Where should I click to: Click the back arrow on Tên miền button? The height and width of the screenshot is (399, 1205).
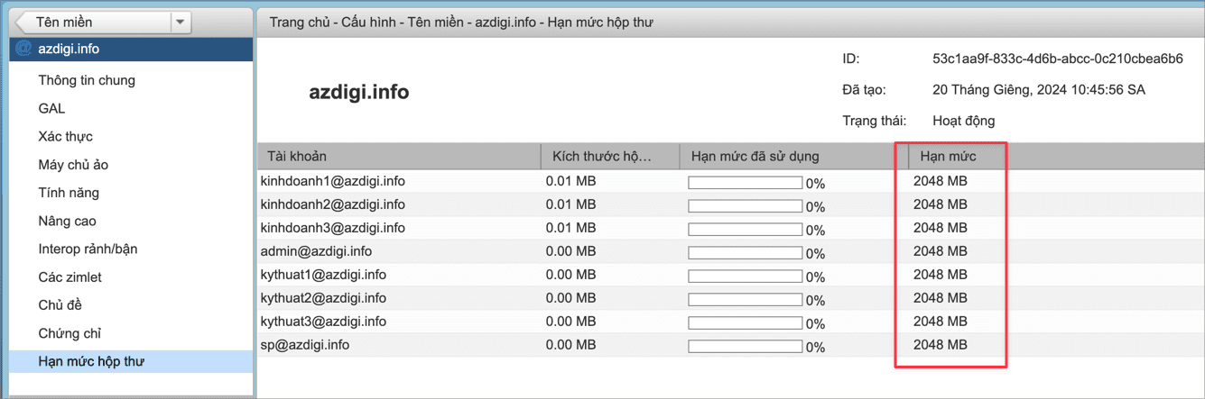click(x=23, y=22)
